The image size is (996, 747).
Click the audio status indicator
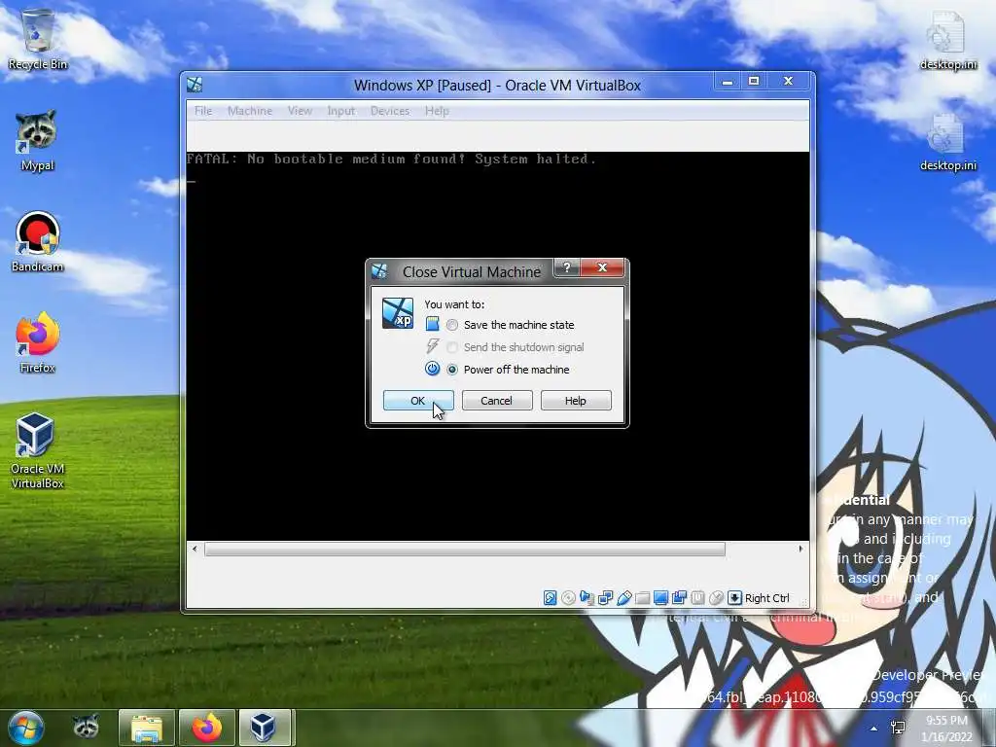click(x=587, y=598)
